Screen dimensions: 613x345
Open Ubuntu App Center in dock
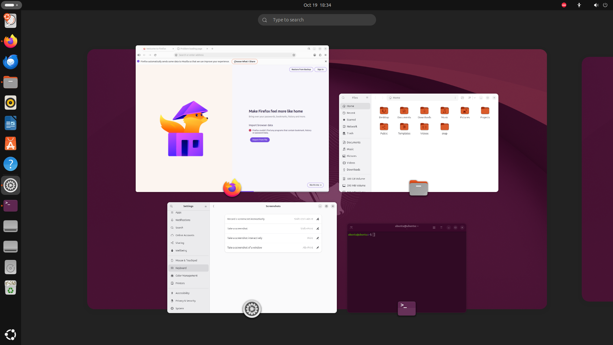pos(11,143)
